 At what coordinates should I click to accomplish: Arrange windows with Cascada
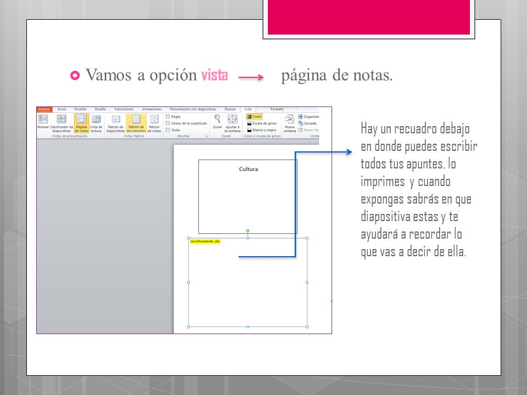[307, 123]
